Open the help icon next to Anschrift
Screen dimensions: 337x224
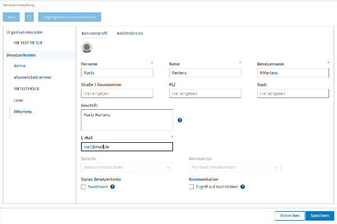click(x=180, y=120)
